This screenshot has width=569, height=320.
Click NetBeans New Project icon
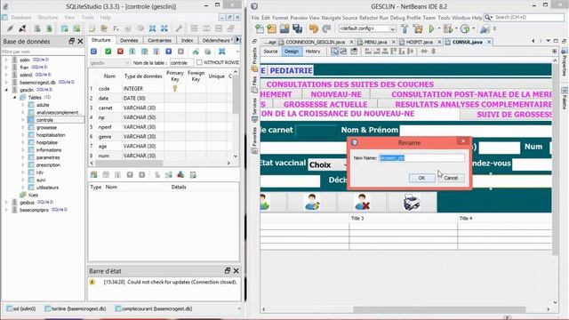[272, 28]
